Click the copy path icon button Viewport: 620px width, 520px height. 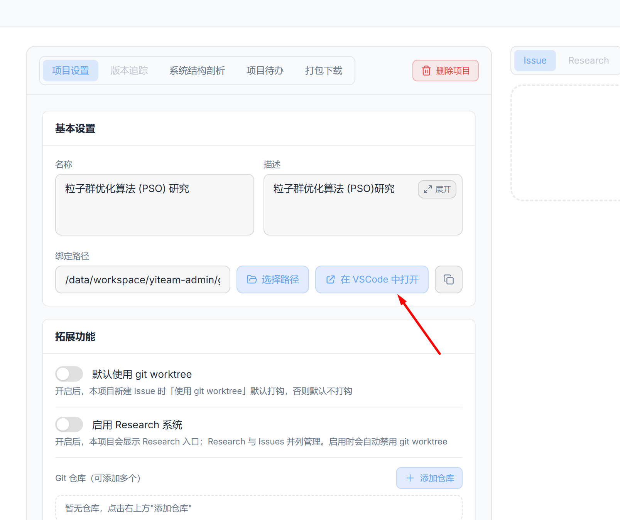click(448, 279)
